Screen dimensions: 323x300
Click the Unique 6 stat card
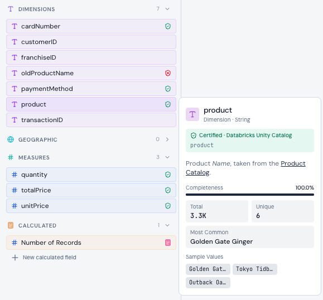coord(283,211)
